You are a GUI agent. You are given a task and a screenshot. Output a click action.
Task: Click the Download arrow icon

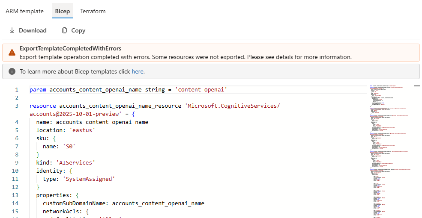12,30
